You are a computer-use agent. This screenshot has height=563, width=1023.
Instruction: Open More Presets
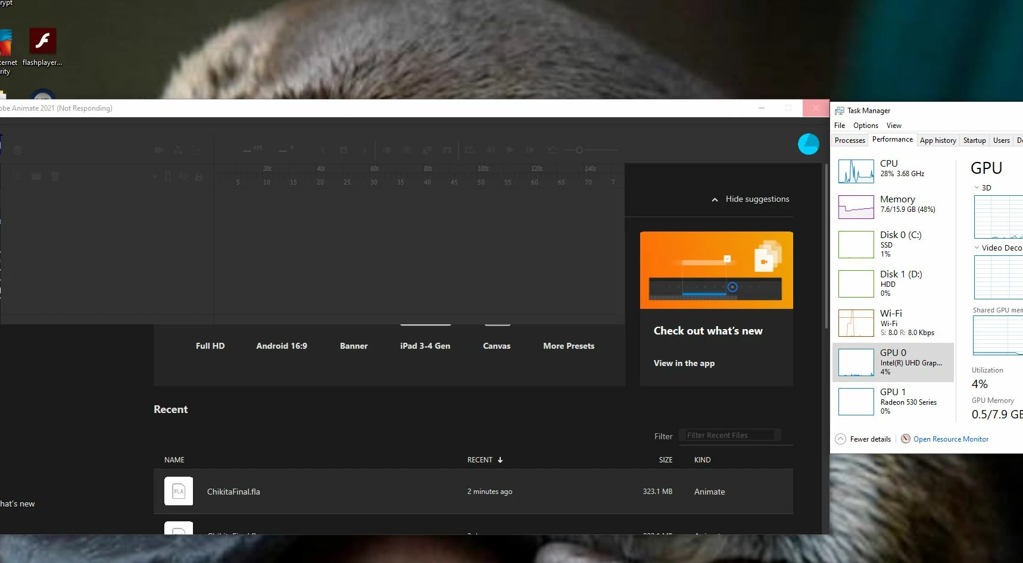569,346
